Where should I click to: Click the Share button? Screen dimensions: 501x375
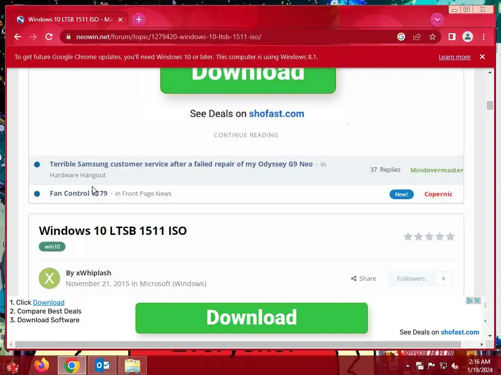[364, 278]
